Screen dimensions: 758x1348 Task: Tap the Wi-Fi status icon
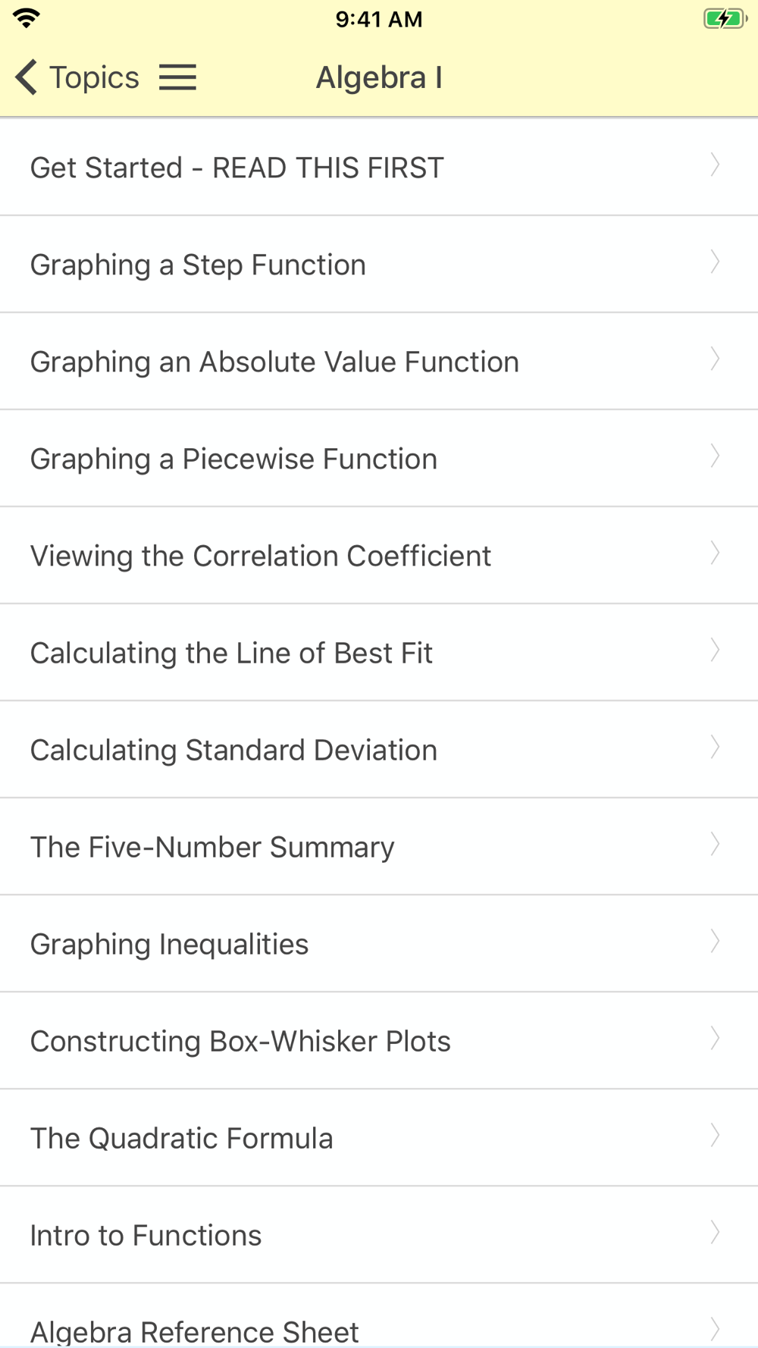(x=27, y=19)
